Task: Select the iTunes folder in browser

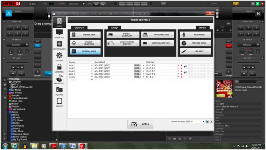Action: pos(14,112)
